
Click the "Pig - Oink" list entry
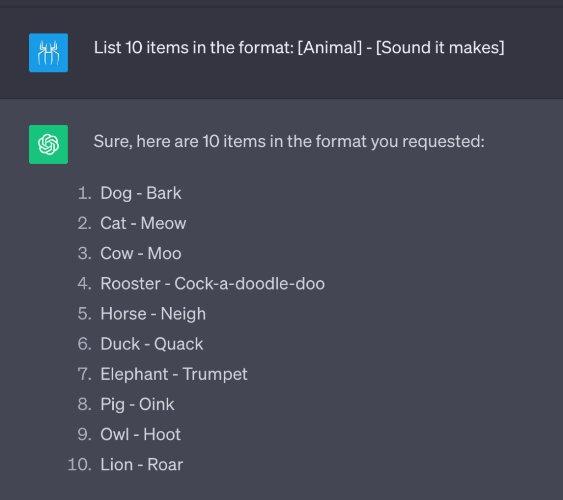[137, 404]
